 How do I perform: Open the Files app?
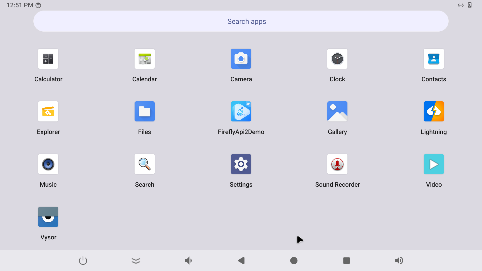pos(145,111)
